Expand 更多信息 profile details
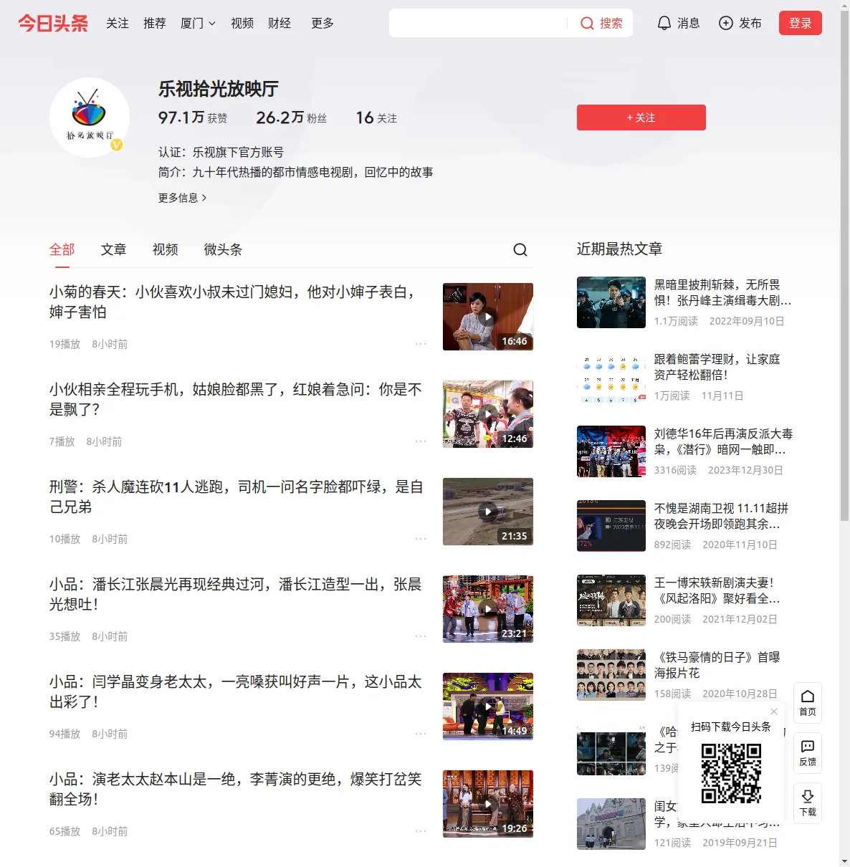The width and height of the screenshot is (850, 867). point(182,198)
